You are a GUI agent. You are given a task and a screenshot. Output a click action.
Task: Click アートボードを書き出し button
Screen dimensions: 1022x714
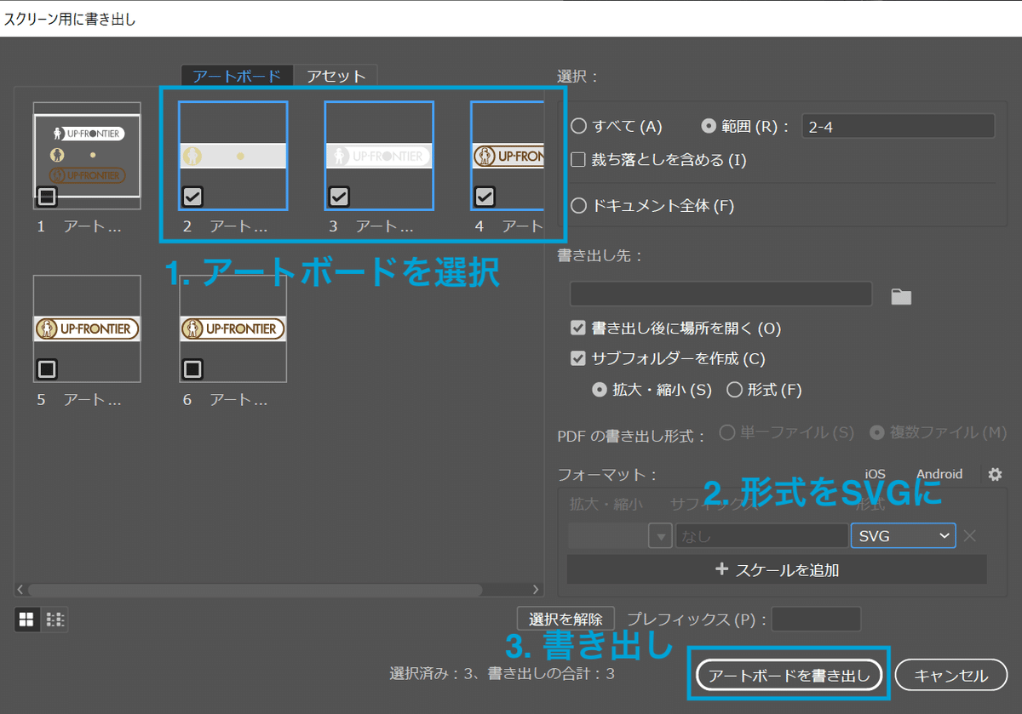pyautogui.click(x=789, y=676)
